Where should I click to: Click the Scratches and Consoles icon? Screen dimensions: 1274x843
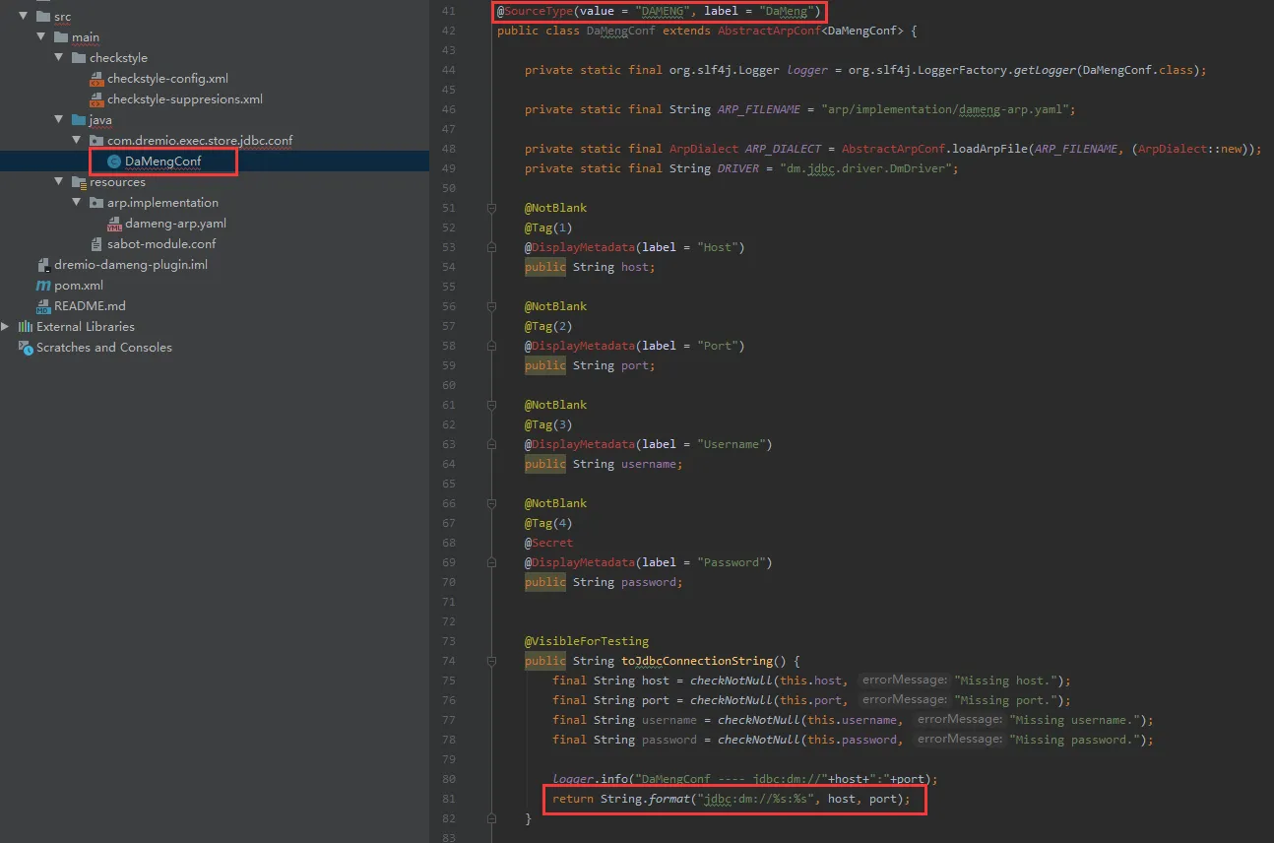26,348
